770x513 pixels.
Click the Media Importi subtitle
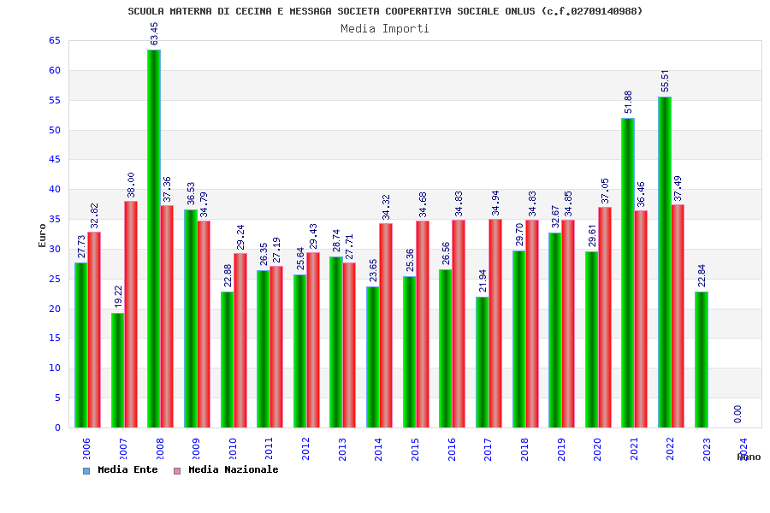(385, 28)
